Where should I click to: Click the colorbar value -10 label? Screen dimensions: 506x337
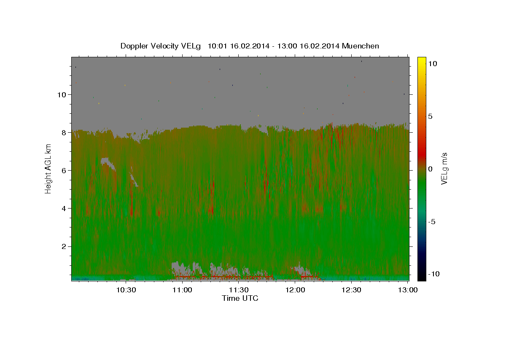tap(433, 274)
